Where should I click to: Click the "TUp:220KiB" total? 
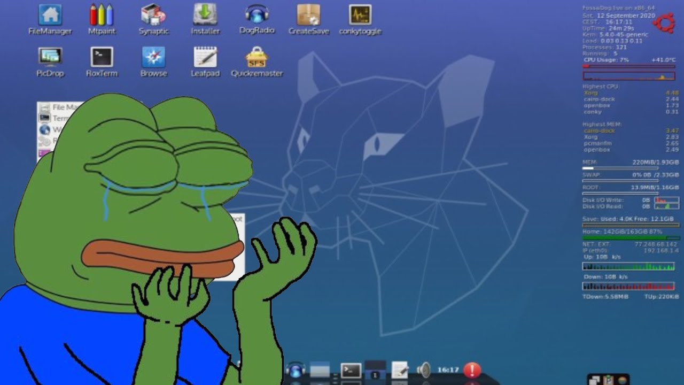coord(662,297)
